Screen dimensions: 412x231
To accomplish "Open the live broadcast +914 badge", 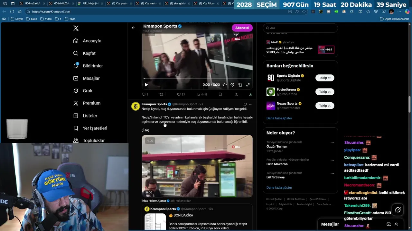I will coord(326,50).
